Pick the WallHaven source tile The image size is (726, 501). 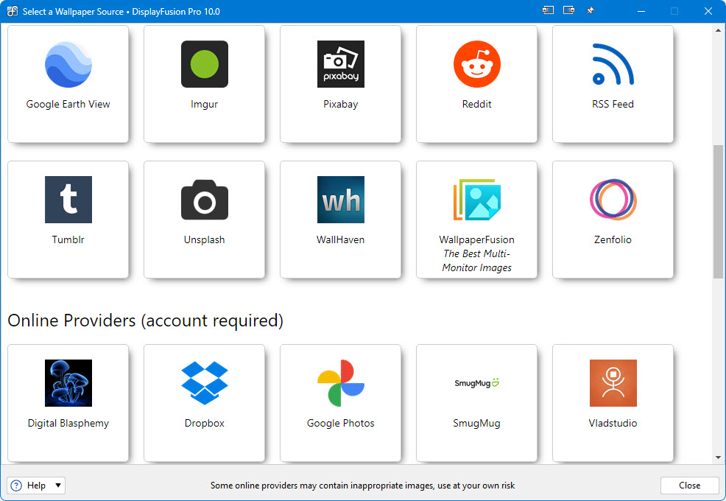click(x=340, y=219)
